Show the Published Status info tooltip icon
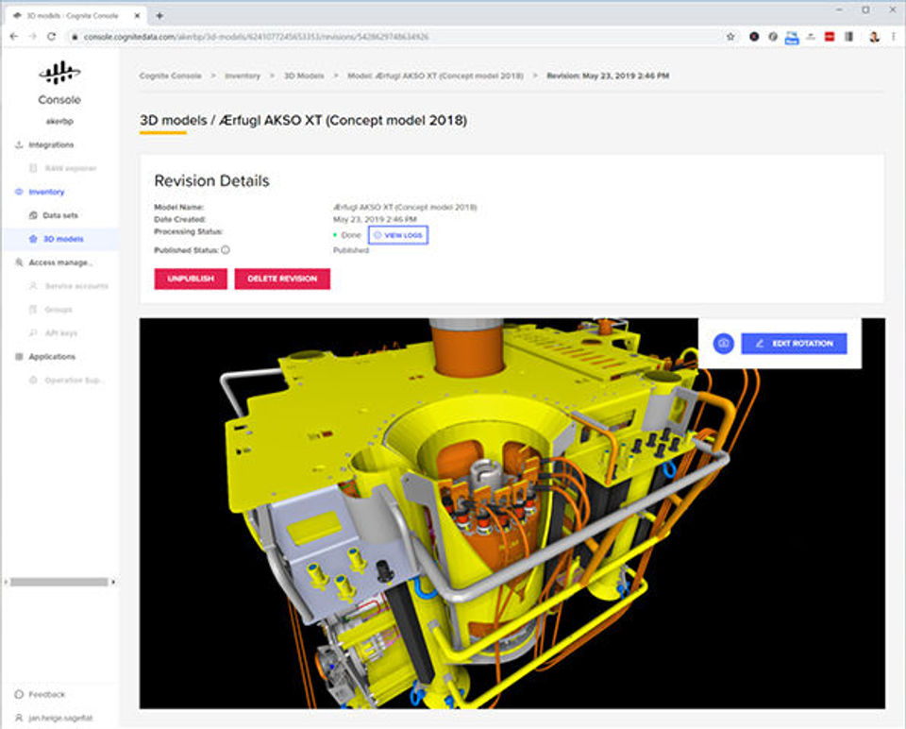 click(x=226, y=249)
